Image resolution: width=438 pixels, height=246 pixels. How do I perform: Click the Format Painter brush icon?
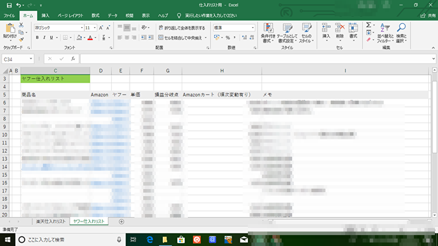[21, 39]
